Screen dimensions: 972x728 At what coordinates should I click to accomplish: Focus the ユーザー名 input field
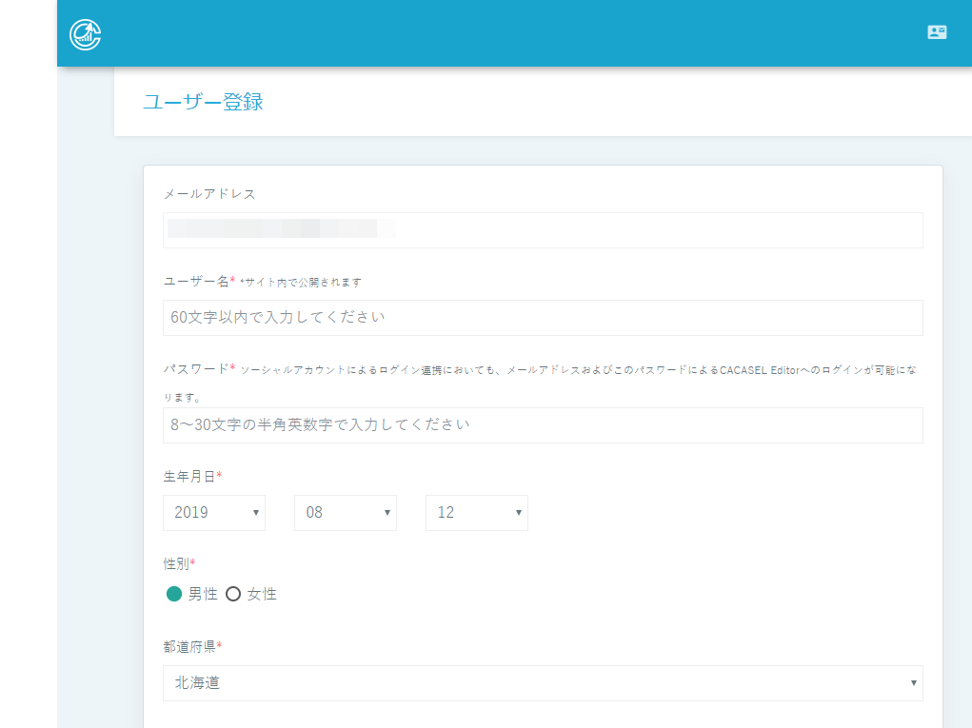(x=543, y=317)
